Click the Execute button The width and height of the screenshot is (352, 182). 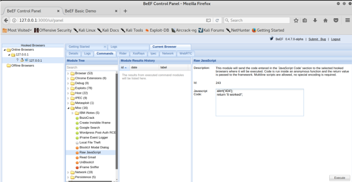point(340,178)
